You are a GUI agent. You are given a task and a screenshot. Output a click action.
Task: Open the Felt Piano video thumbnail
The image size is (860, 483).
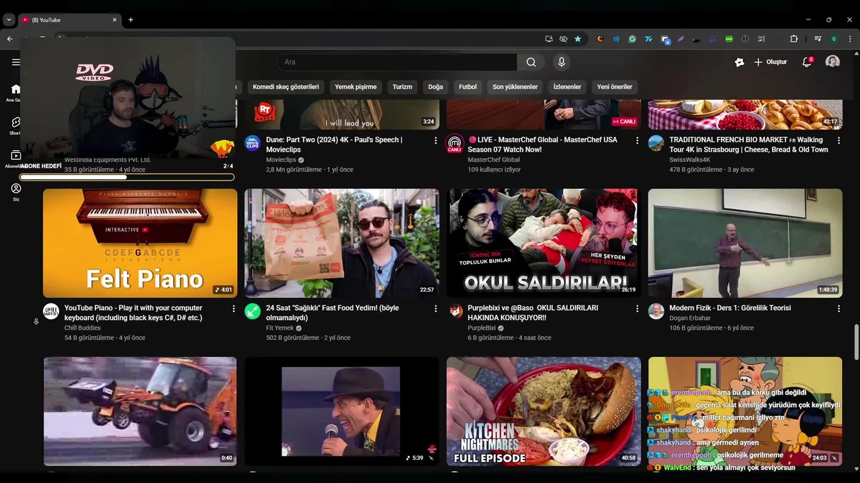(140, 243)
